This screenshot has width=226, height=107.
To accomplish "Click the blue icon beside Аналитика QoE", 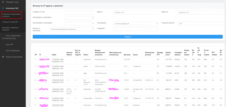I will click(3, 8).
